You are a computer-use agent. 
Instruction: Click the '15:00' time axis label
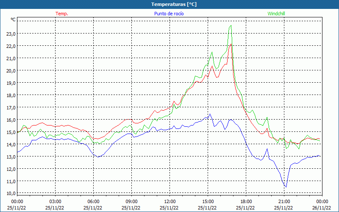click(208, 202)
